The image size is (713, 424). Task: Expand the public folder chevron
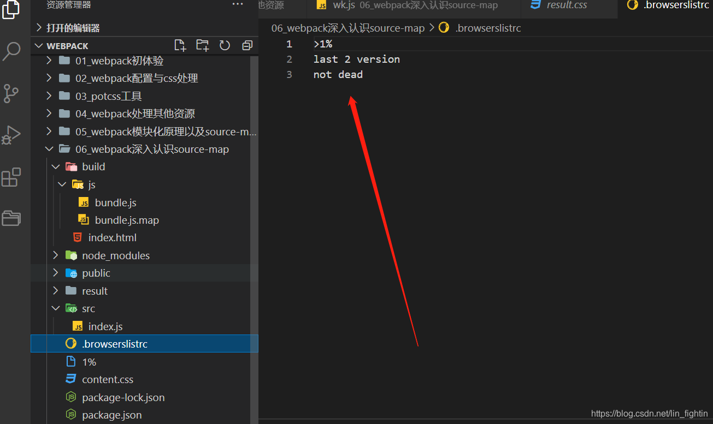coord(56,273)
